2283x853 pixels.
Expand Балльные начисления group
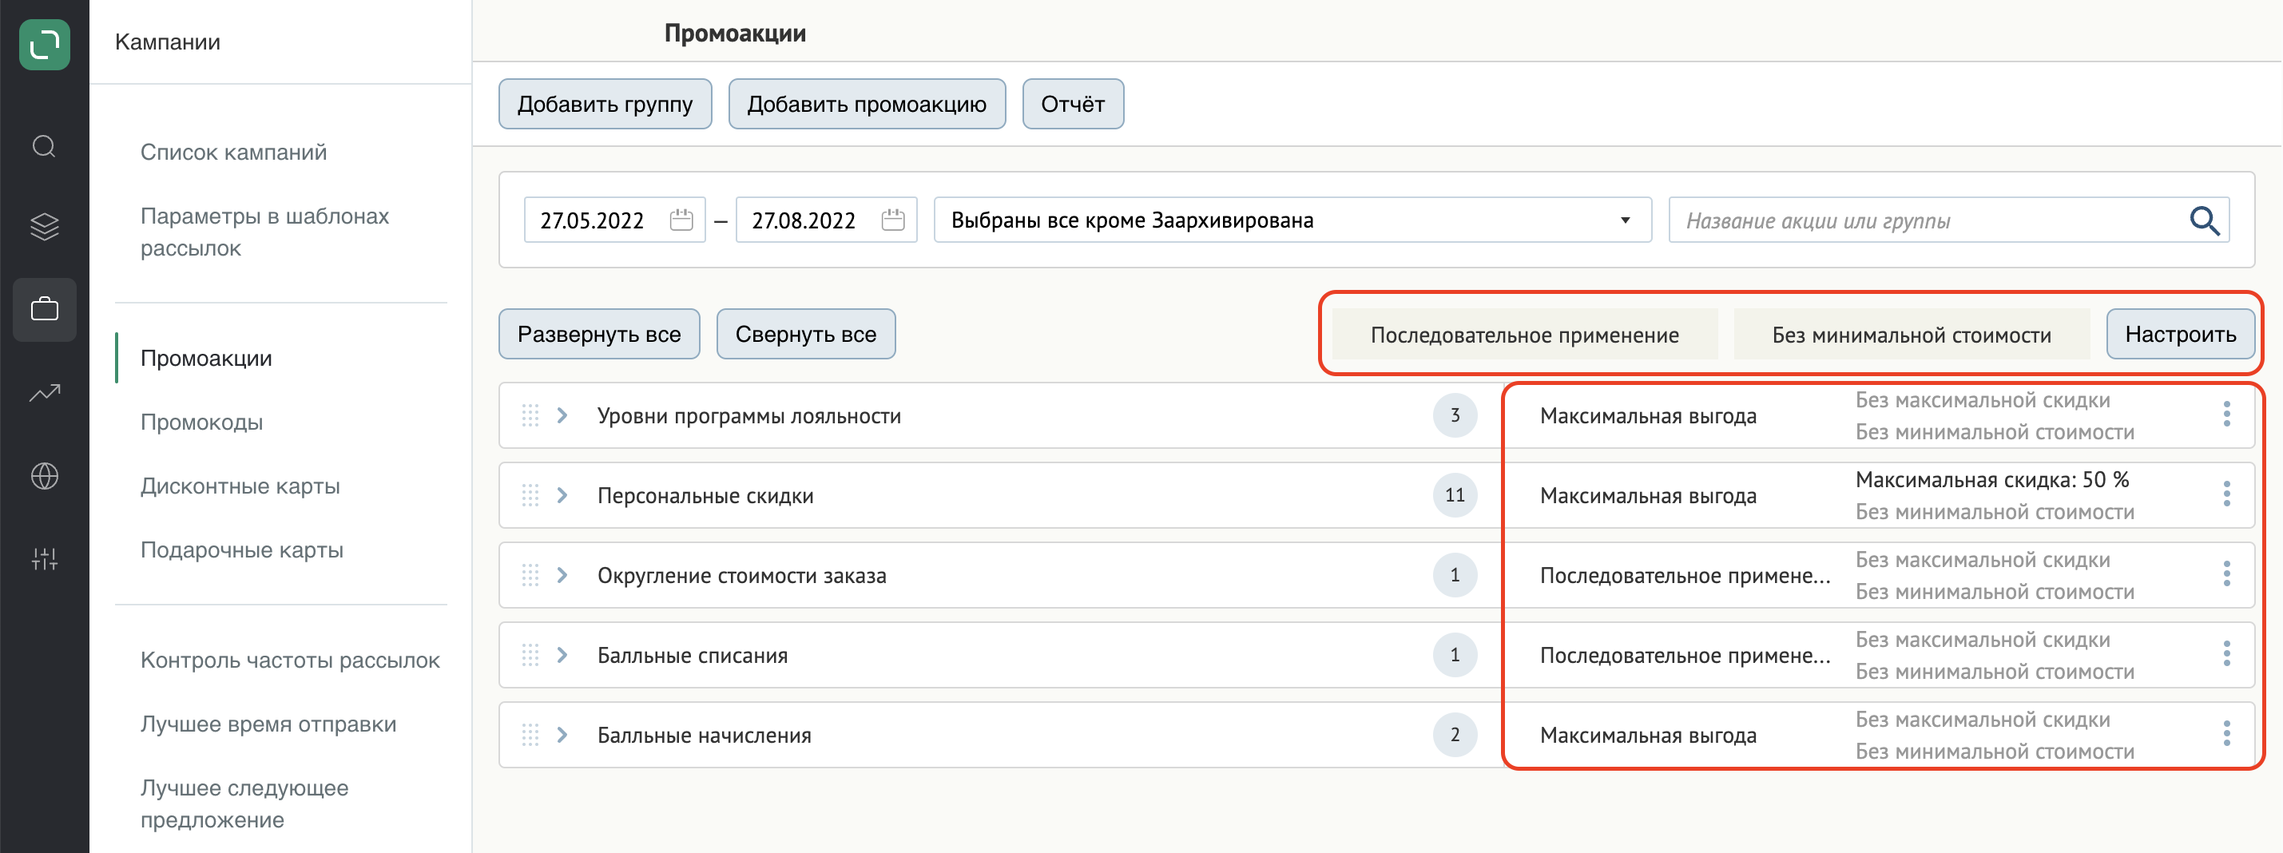pyautogui.click(x=562, y=734)
